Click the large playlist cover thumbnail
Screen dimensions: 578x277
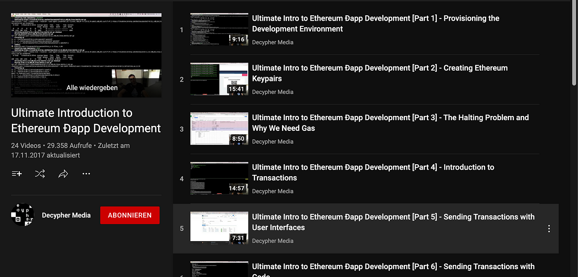click(x=86, y=55)
